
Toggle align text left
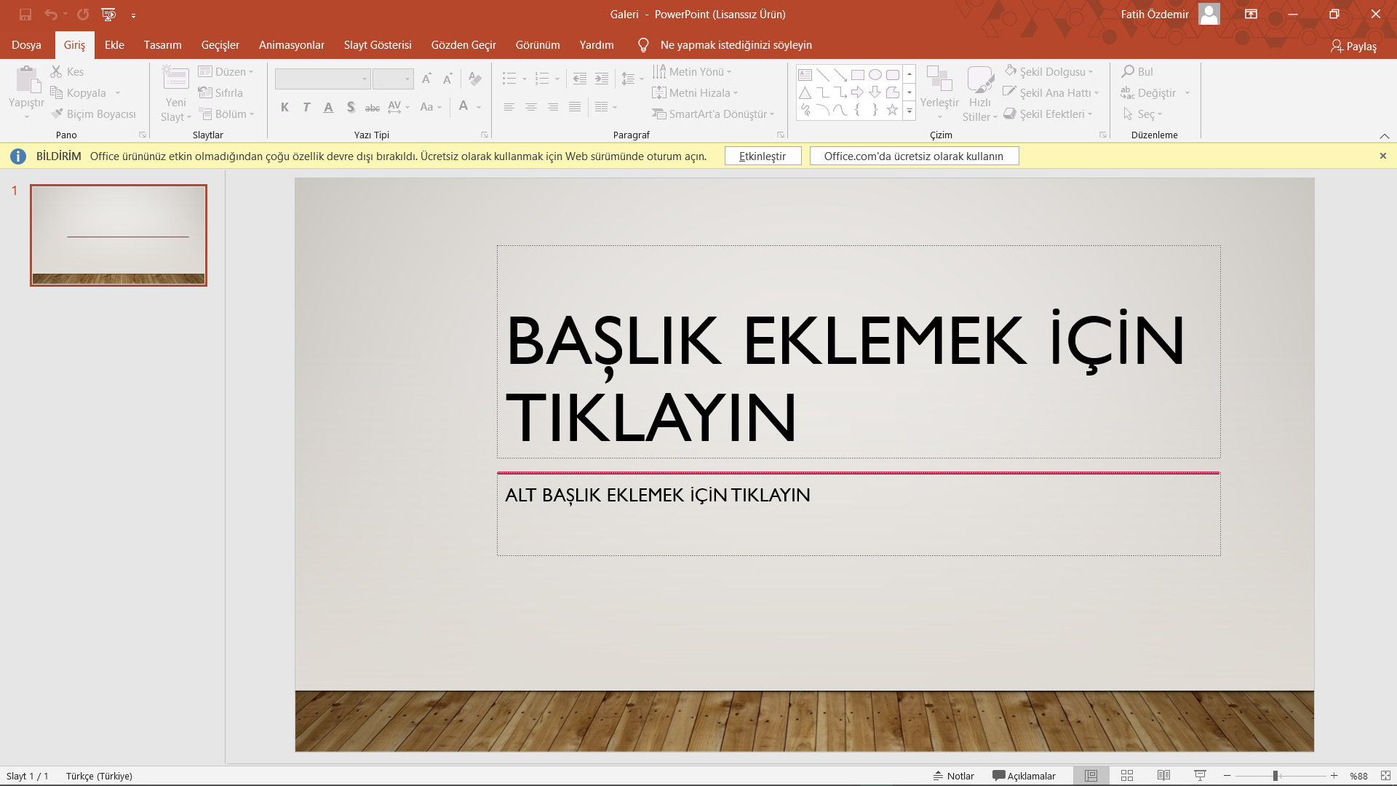509,107
